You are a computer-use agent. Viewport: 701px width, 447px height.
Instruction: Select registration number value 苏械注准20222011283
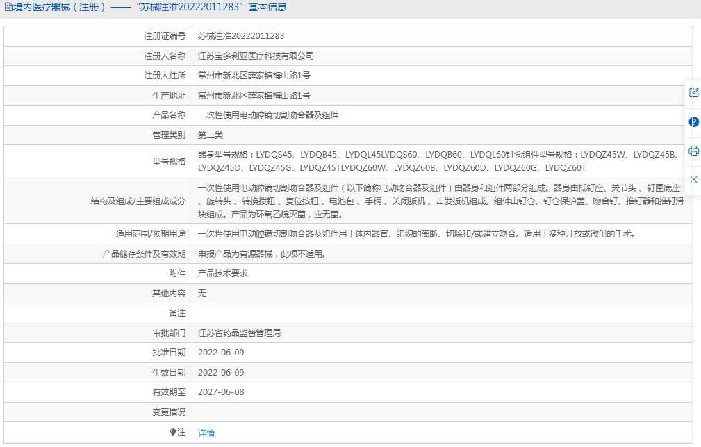click(241, 35)
